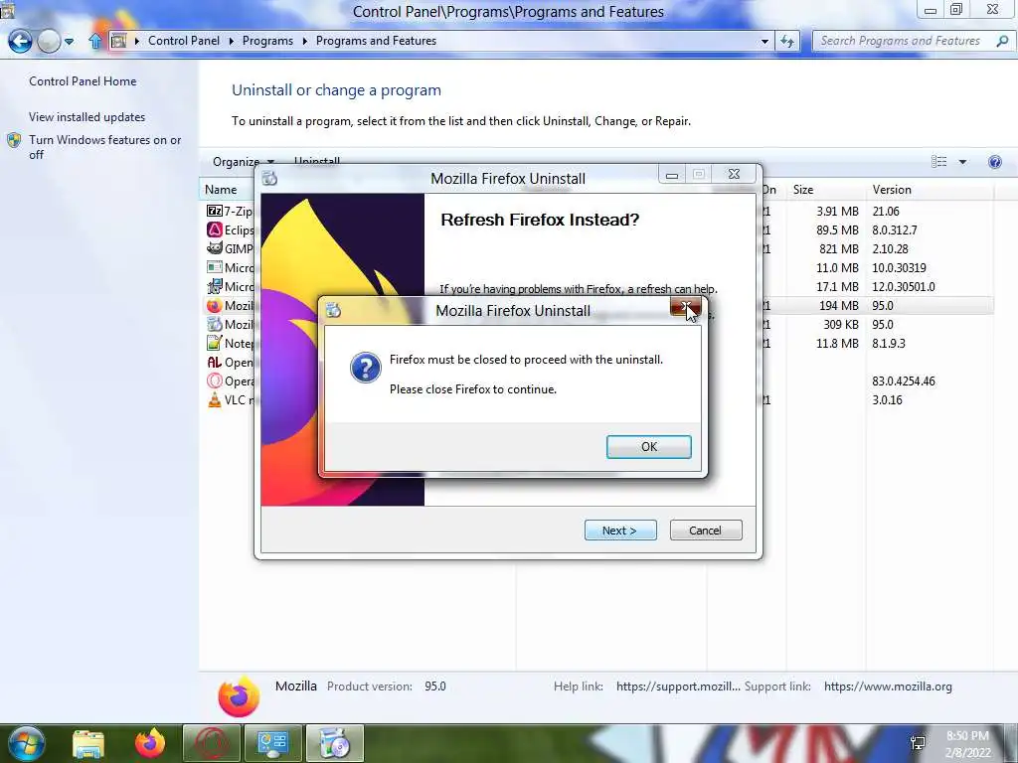The width and height of the screenshot is (1018, 763).
Task: Click version 3.0.16 cell
Action: coord(887,399)
